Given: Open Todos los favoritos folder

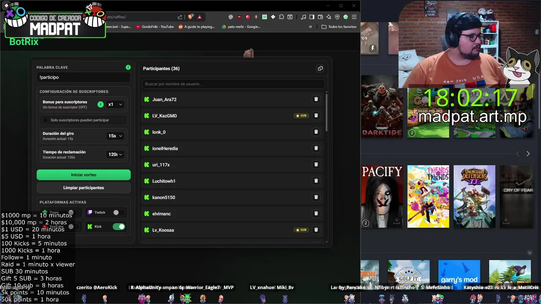Looking at the screenshot, I should tap(339, 27).
